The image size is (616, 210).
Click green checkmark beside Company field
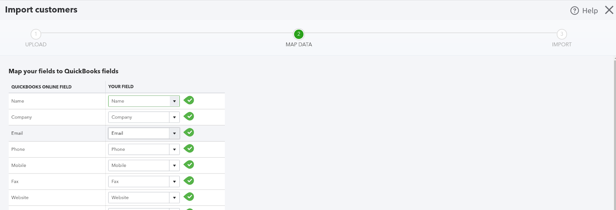click(189, 117)
